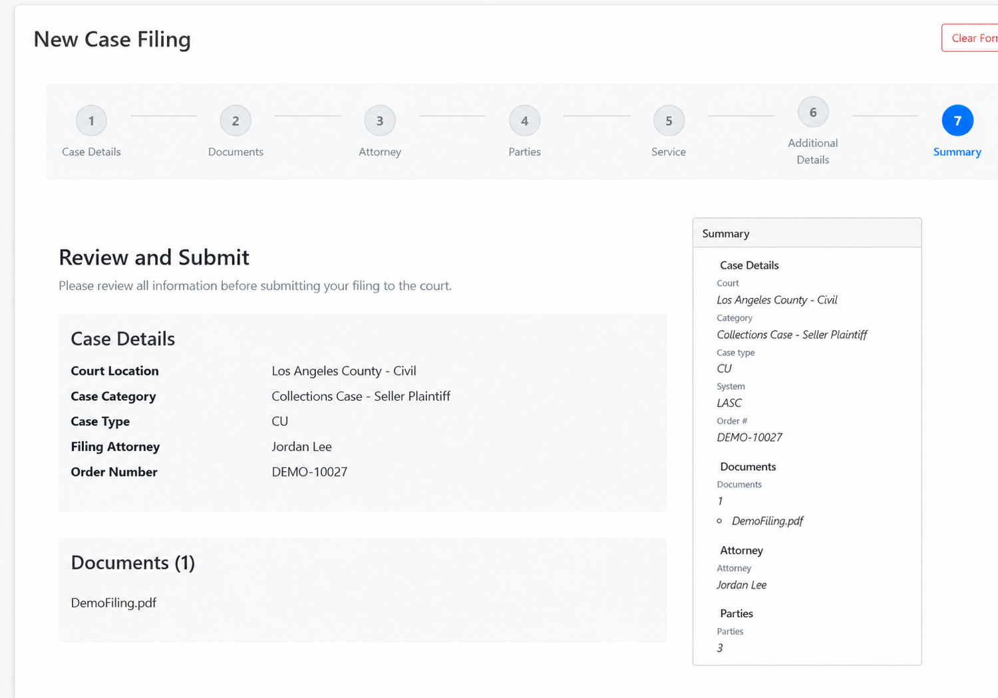This screenshot has height=698, width=998.
Task: Select step 2 circle icon
Action: tap(236, 120)
